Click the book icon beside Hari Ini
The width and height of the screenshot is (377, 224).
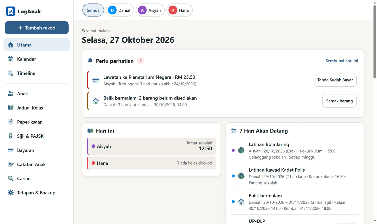pos(90,130)
